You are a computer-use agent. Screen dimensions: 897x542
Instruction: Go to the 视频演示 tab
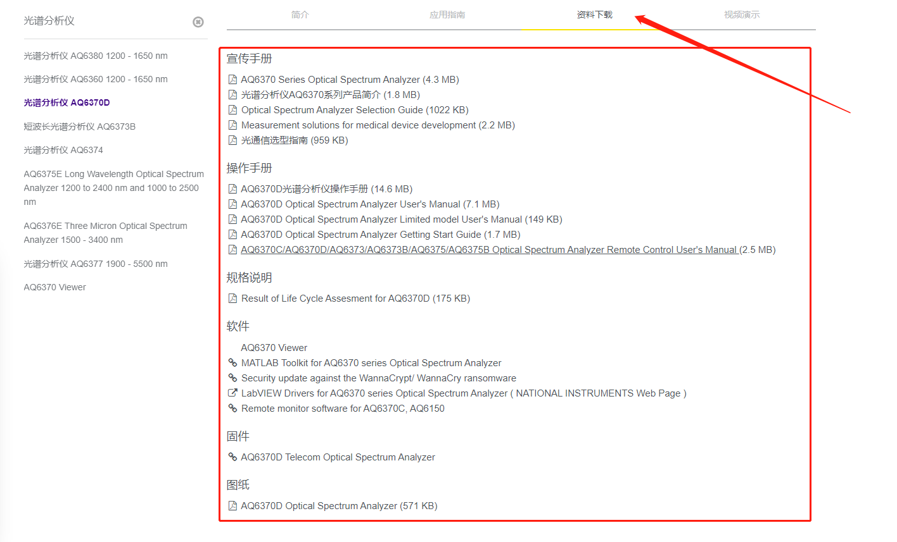tap(742, 15)
